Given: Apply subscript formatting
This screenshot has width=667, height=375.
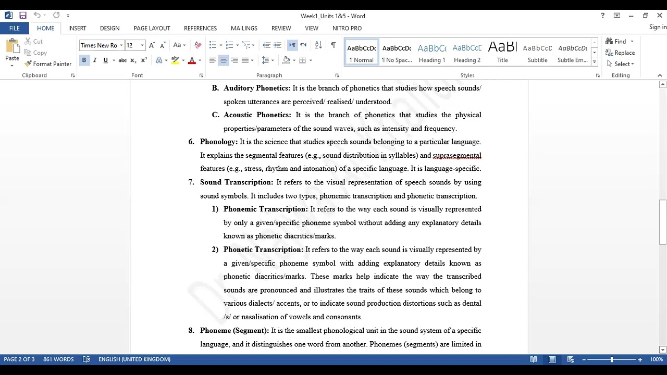Looking at the screenshot, I should coord(133,60).
